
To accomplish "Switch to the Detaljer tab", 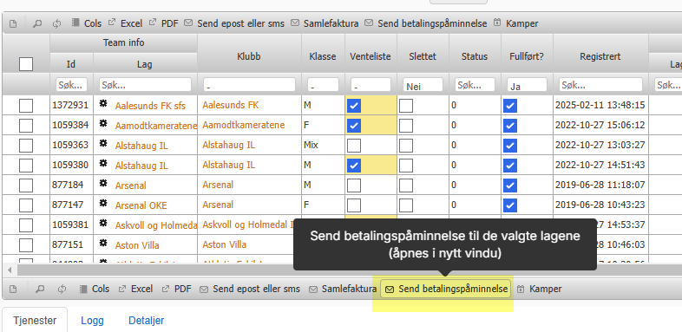I will (146, 321).
